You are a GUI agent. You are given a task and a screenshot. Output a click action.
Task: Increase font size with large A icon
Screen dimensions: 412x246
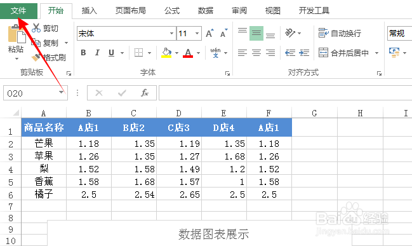(x=209, y=34)
